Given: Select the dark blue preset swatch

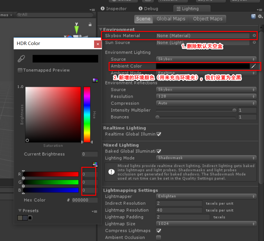Looking at the screenshot, I should point(25,218).
